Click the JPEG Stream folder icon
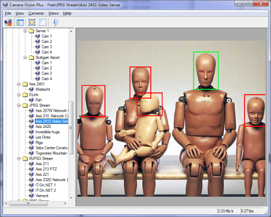The width and height of the screenshot is (271, 217). [25, 105]
